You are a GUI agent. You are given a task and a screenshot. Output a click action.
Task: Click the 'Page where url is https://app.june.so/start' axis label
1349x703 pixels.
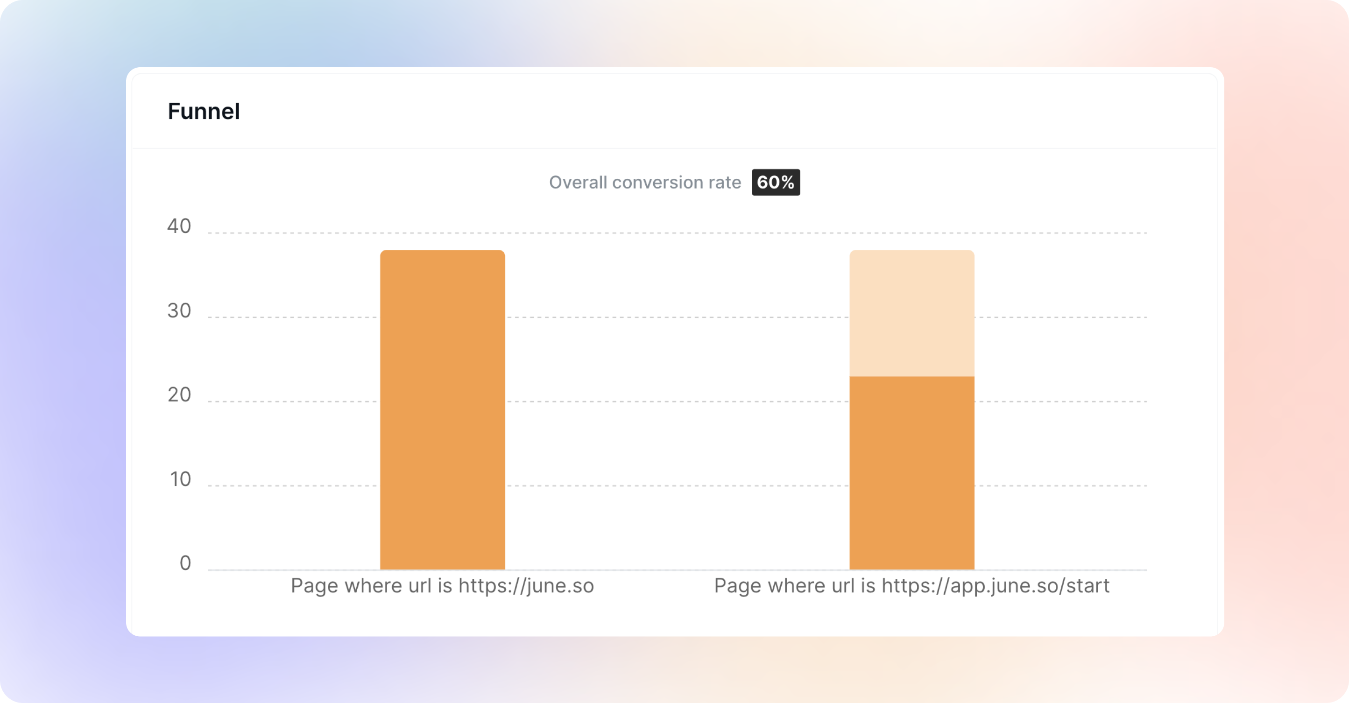point(912,586)
